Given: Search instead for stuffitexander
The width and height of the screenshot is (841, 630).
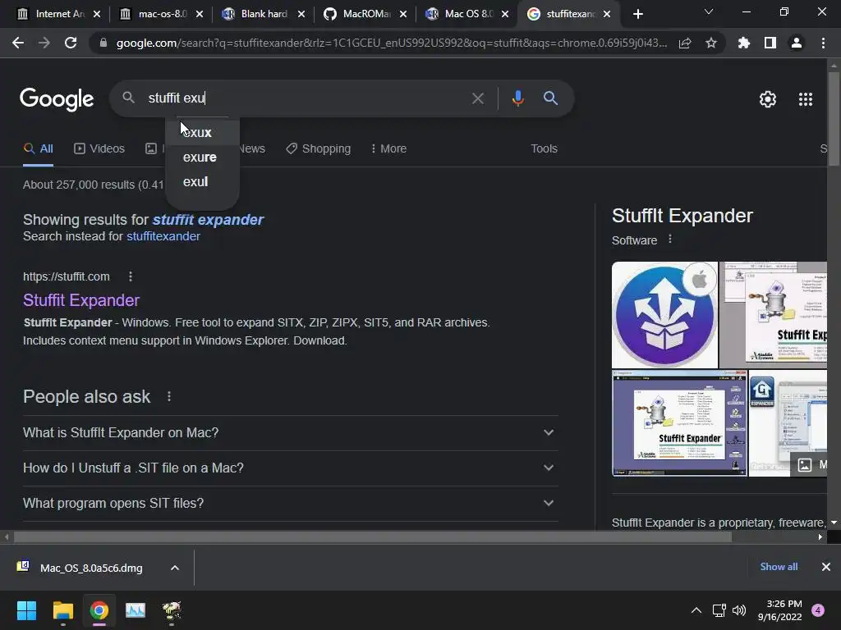Looking at the screenshot, I should (163, 236).
